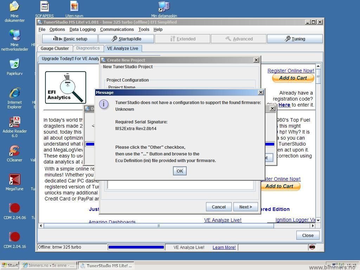Viewport: 360px width, 270px height.
Task: Open the Tools menu
Action: [144, 30]
